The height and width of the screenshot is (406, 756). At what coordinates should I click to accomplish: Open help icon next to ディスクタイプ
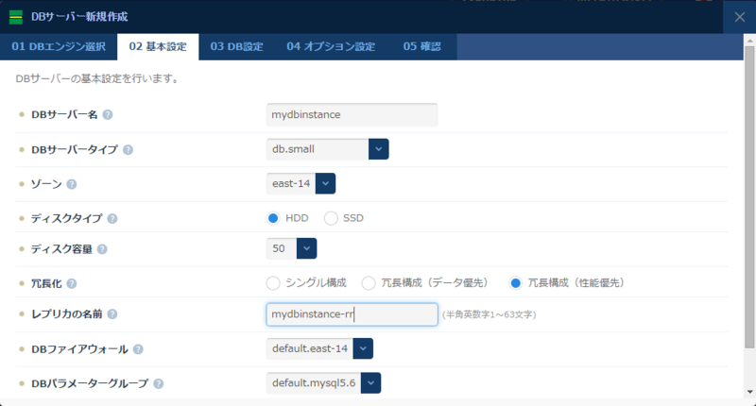(112, 219)
